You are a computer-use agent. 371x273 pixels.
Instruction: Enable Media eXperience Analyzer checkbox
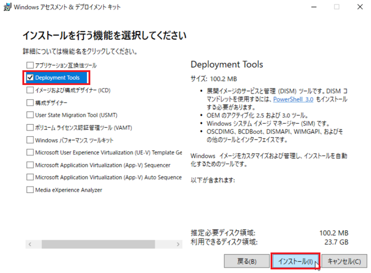30,190
